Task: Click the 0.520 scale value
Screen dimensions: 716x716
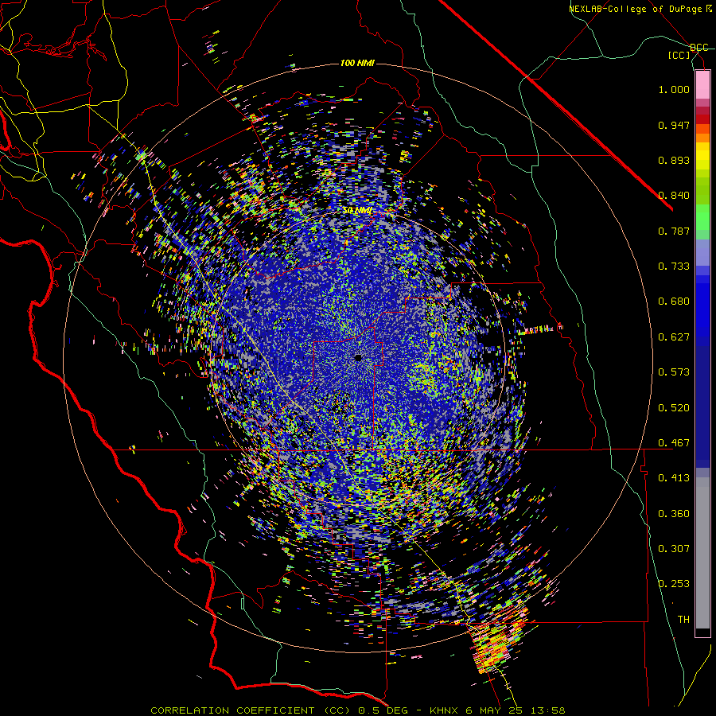Action: pyautogui.click(x=674, y=408)
